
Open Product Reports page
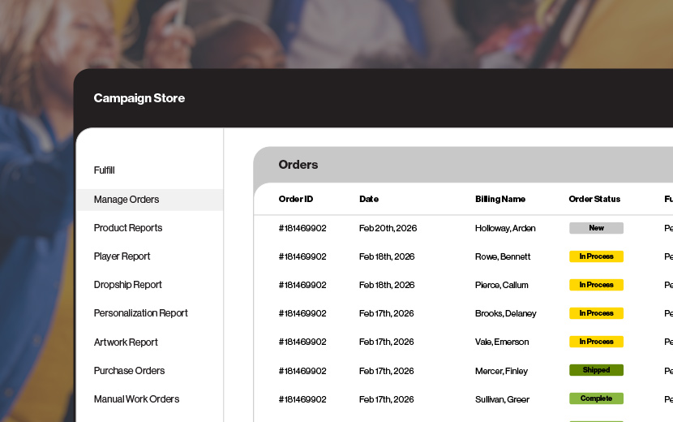click(128, 228)
